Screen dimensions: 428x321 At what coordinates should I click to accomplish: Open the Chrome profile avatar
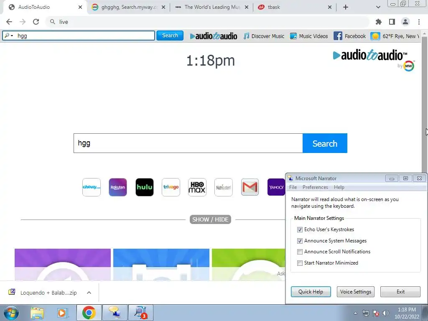(x=405, y=22)
